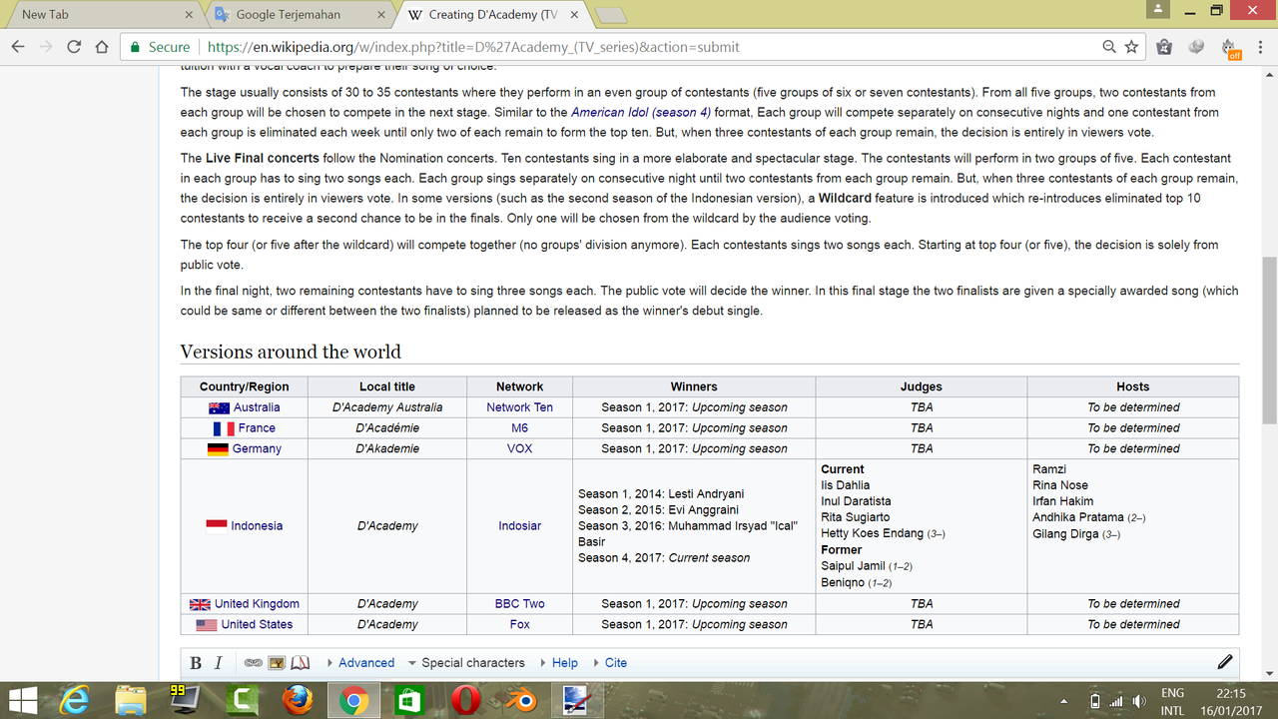
Task: Click the green Secure site info label
Action: (x=160, y=47)
